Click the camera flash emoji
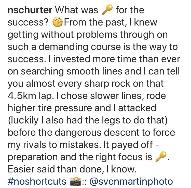191x188 pixels. click(x=75, y=182)
